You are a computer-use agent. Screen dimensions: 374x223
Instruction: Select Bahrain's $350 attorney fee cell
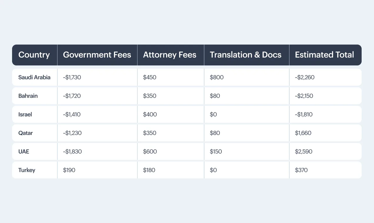tap(150, 96)
